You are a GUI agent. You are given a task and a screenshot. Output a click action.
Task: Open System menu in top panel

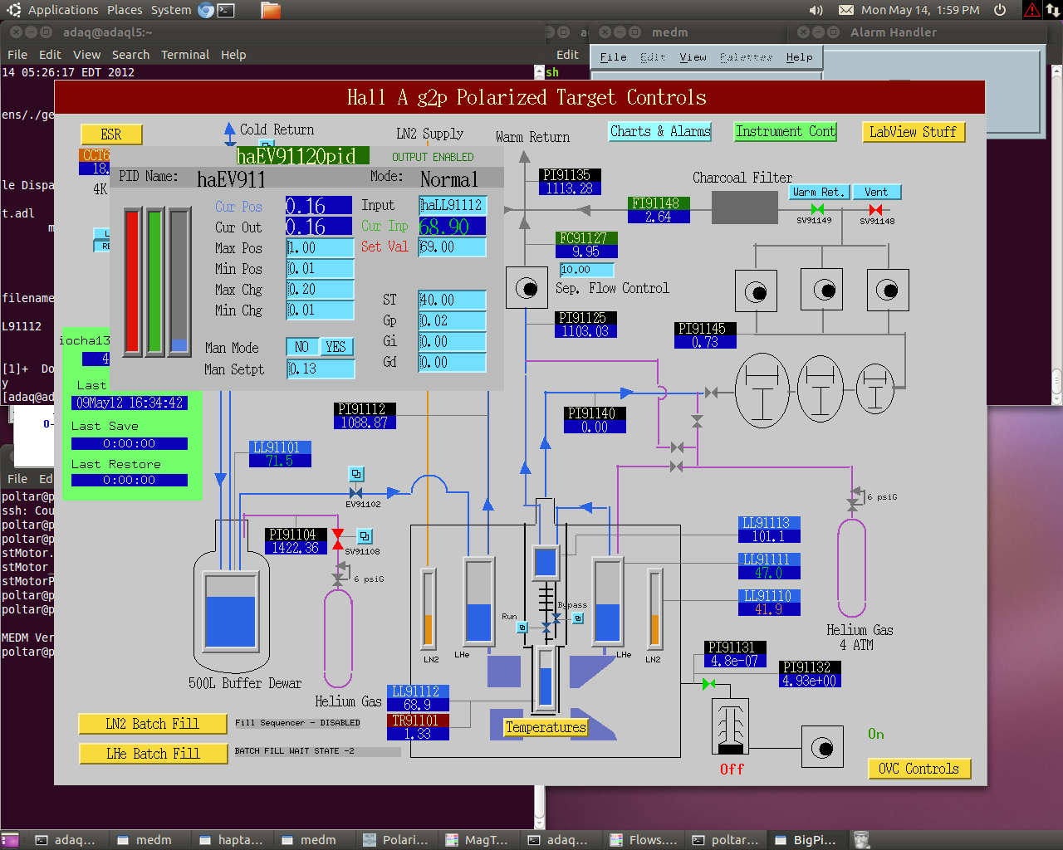[171, 10]
